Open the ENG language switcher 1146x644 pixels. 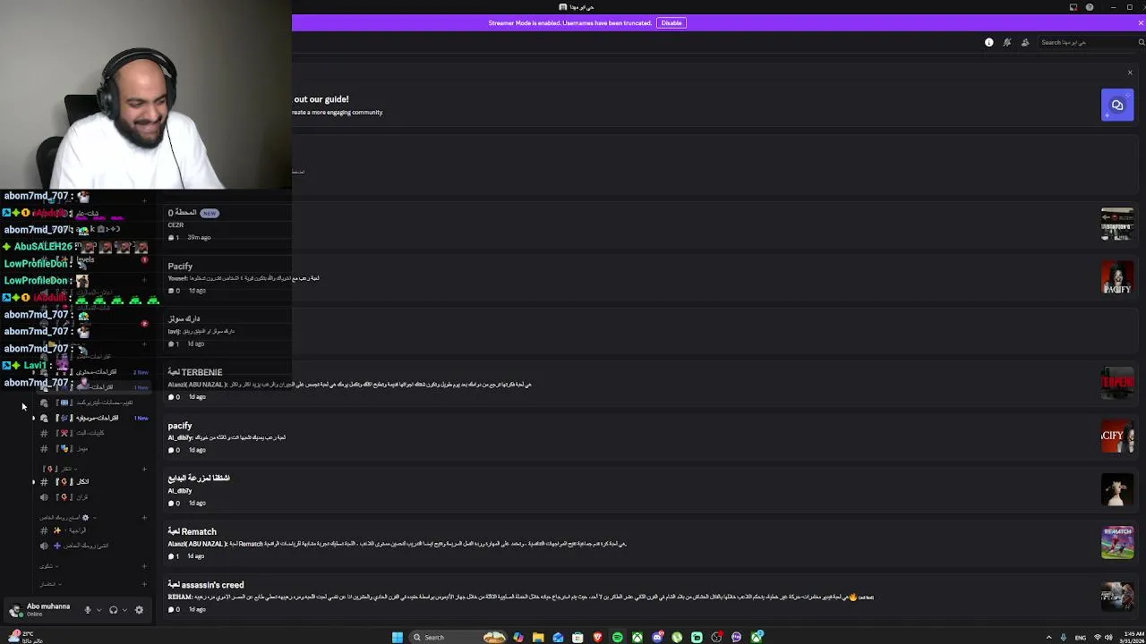click(1080, 637)
